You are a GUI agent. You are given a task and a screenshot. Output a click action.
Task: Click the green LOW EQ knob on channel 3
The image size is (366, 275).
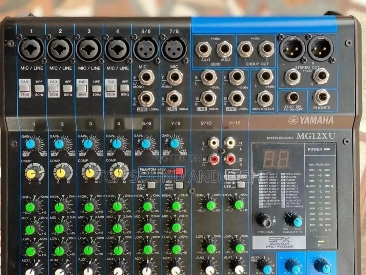point(89,251)
